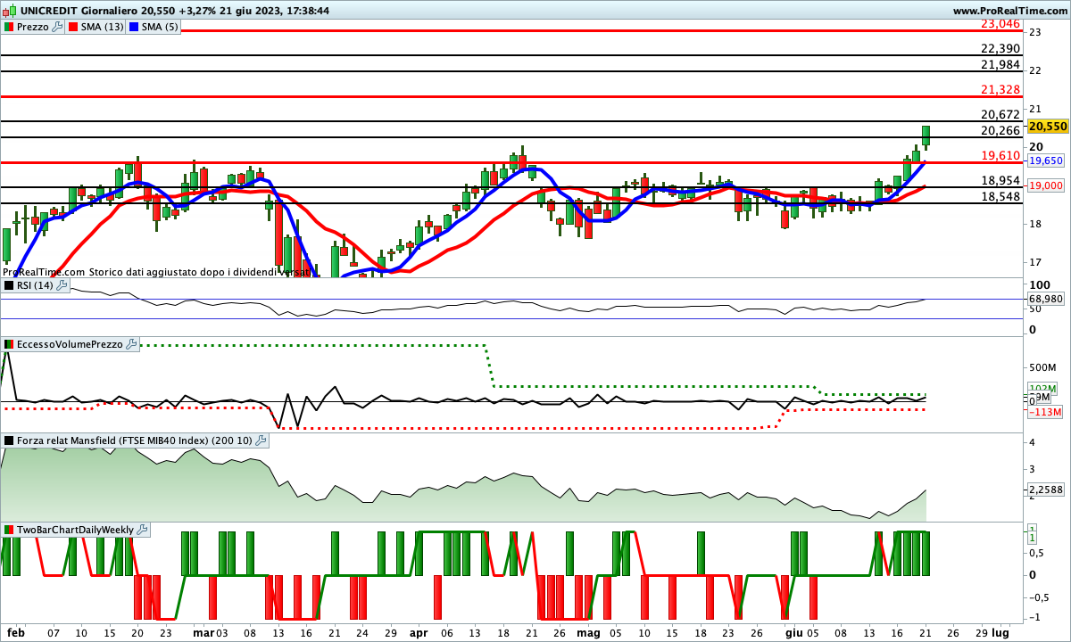Image resolution: width=1071 pixels, height=642 pixels.
Task: Click the Prezzo red-green legend icon
Action: click(9, 27)
